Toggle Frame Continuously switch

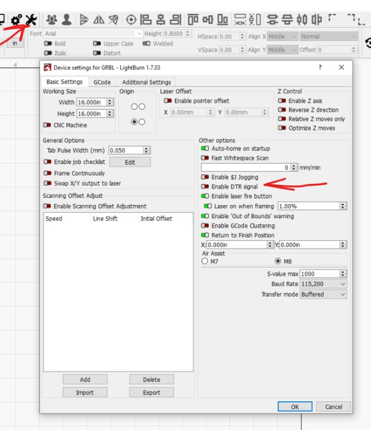(47, 174)
